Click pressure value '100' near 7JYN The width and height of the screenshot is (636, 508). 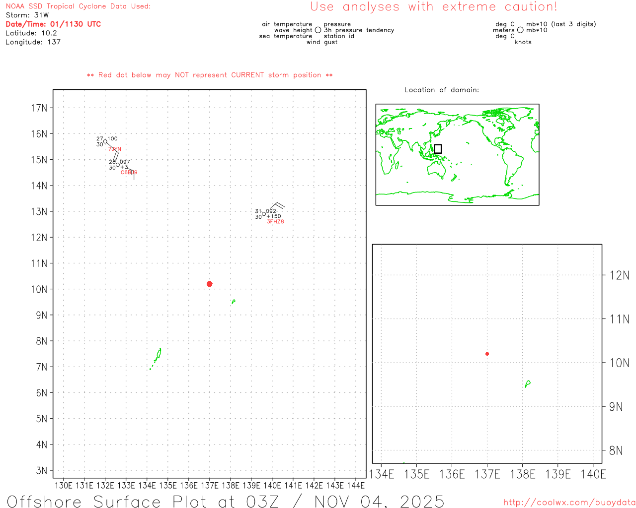113,139
